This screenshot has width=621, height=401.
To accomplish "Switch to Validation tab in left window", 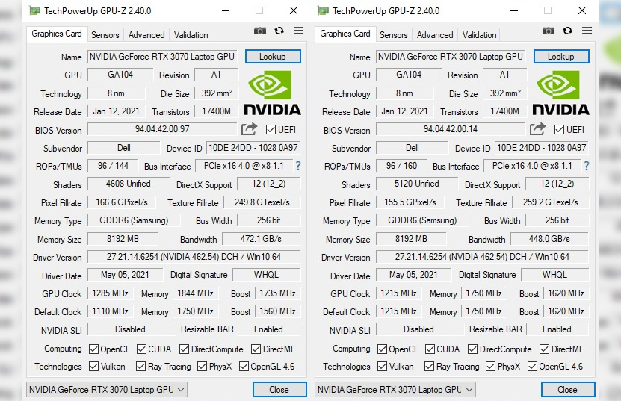I will click(191, 35).
